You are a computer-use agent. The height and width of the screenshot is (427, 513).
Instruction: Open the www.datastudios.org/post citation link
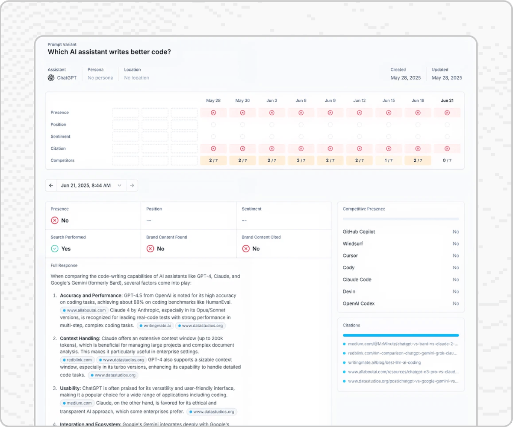coord(401,381)
